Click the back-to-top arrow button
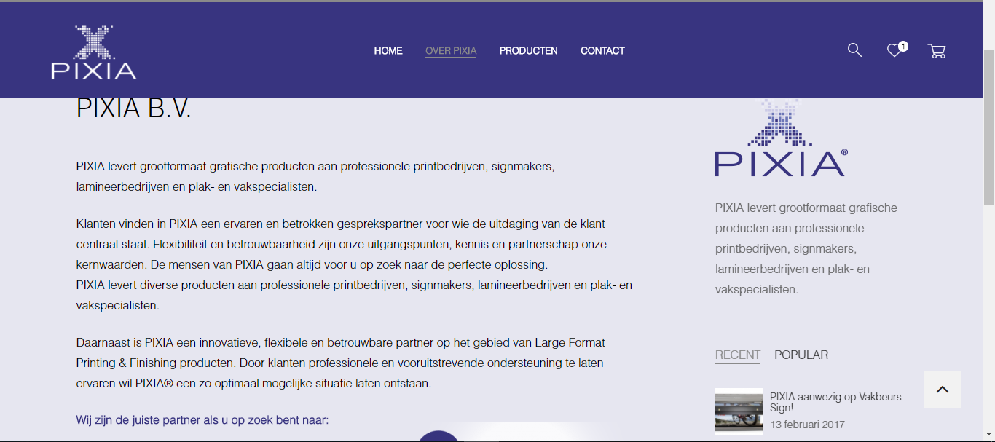This screenshot has width=995, height=442. (943, 390)
